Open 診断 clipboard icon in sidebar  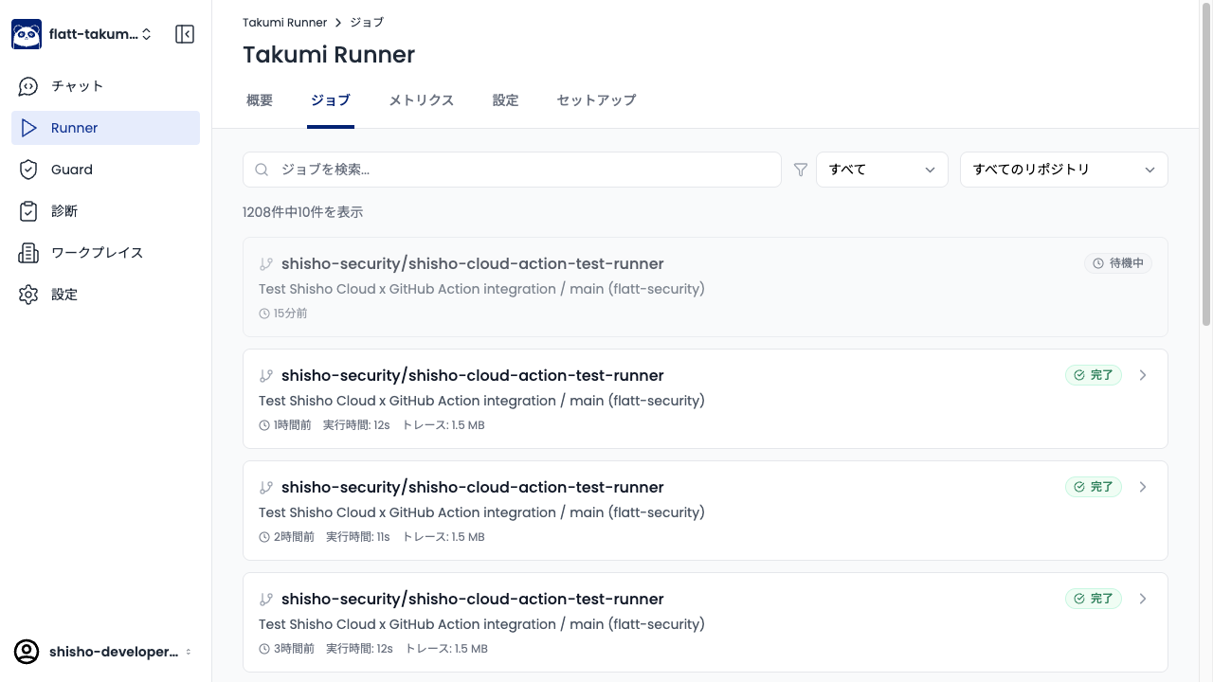click(28, 211)
